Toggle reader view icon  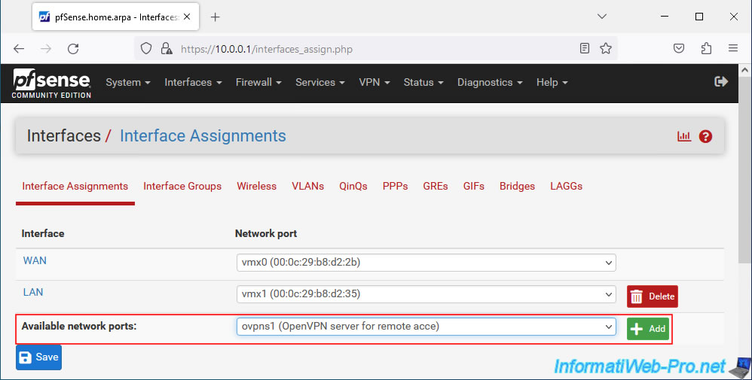(584, 48)
